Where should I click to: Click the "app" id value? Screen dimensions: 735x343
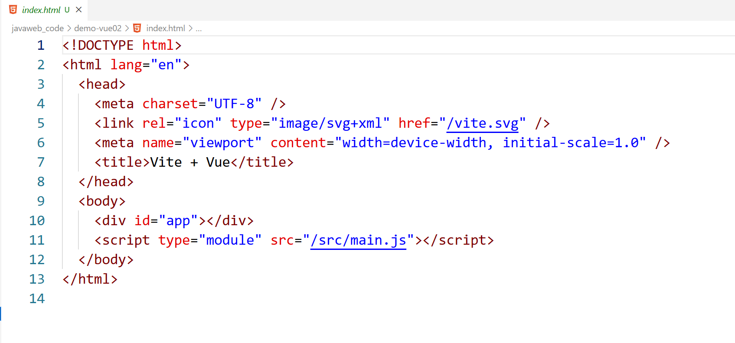pos(178,221)
